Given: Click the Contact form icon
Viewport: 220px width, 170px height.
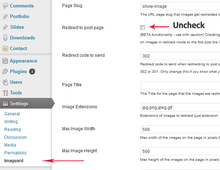Looking at the screenshot, I should (x=5, y=49).
